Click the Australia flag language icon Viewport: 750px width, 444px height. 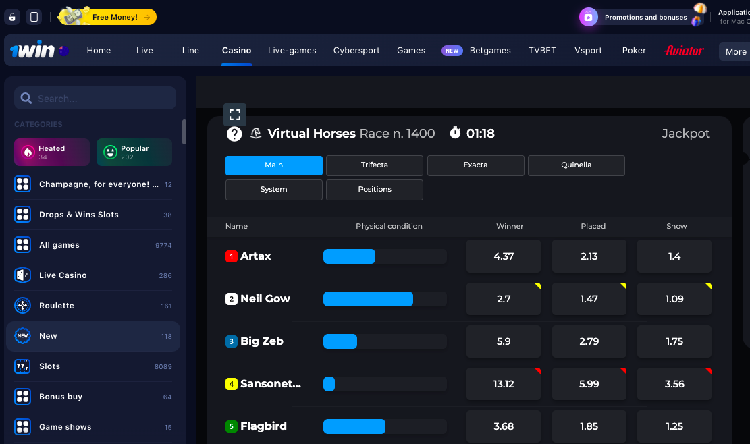click(63, 50)
